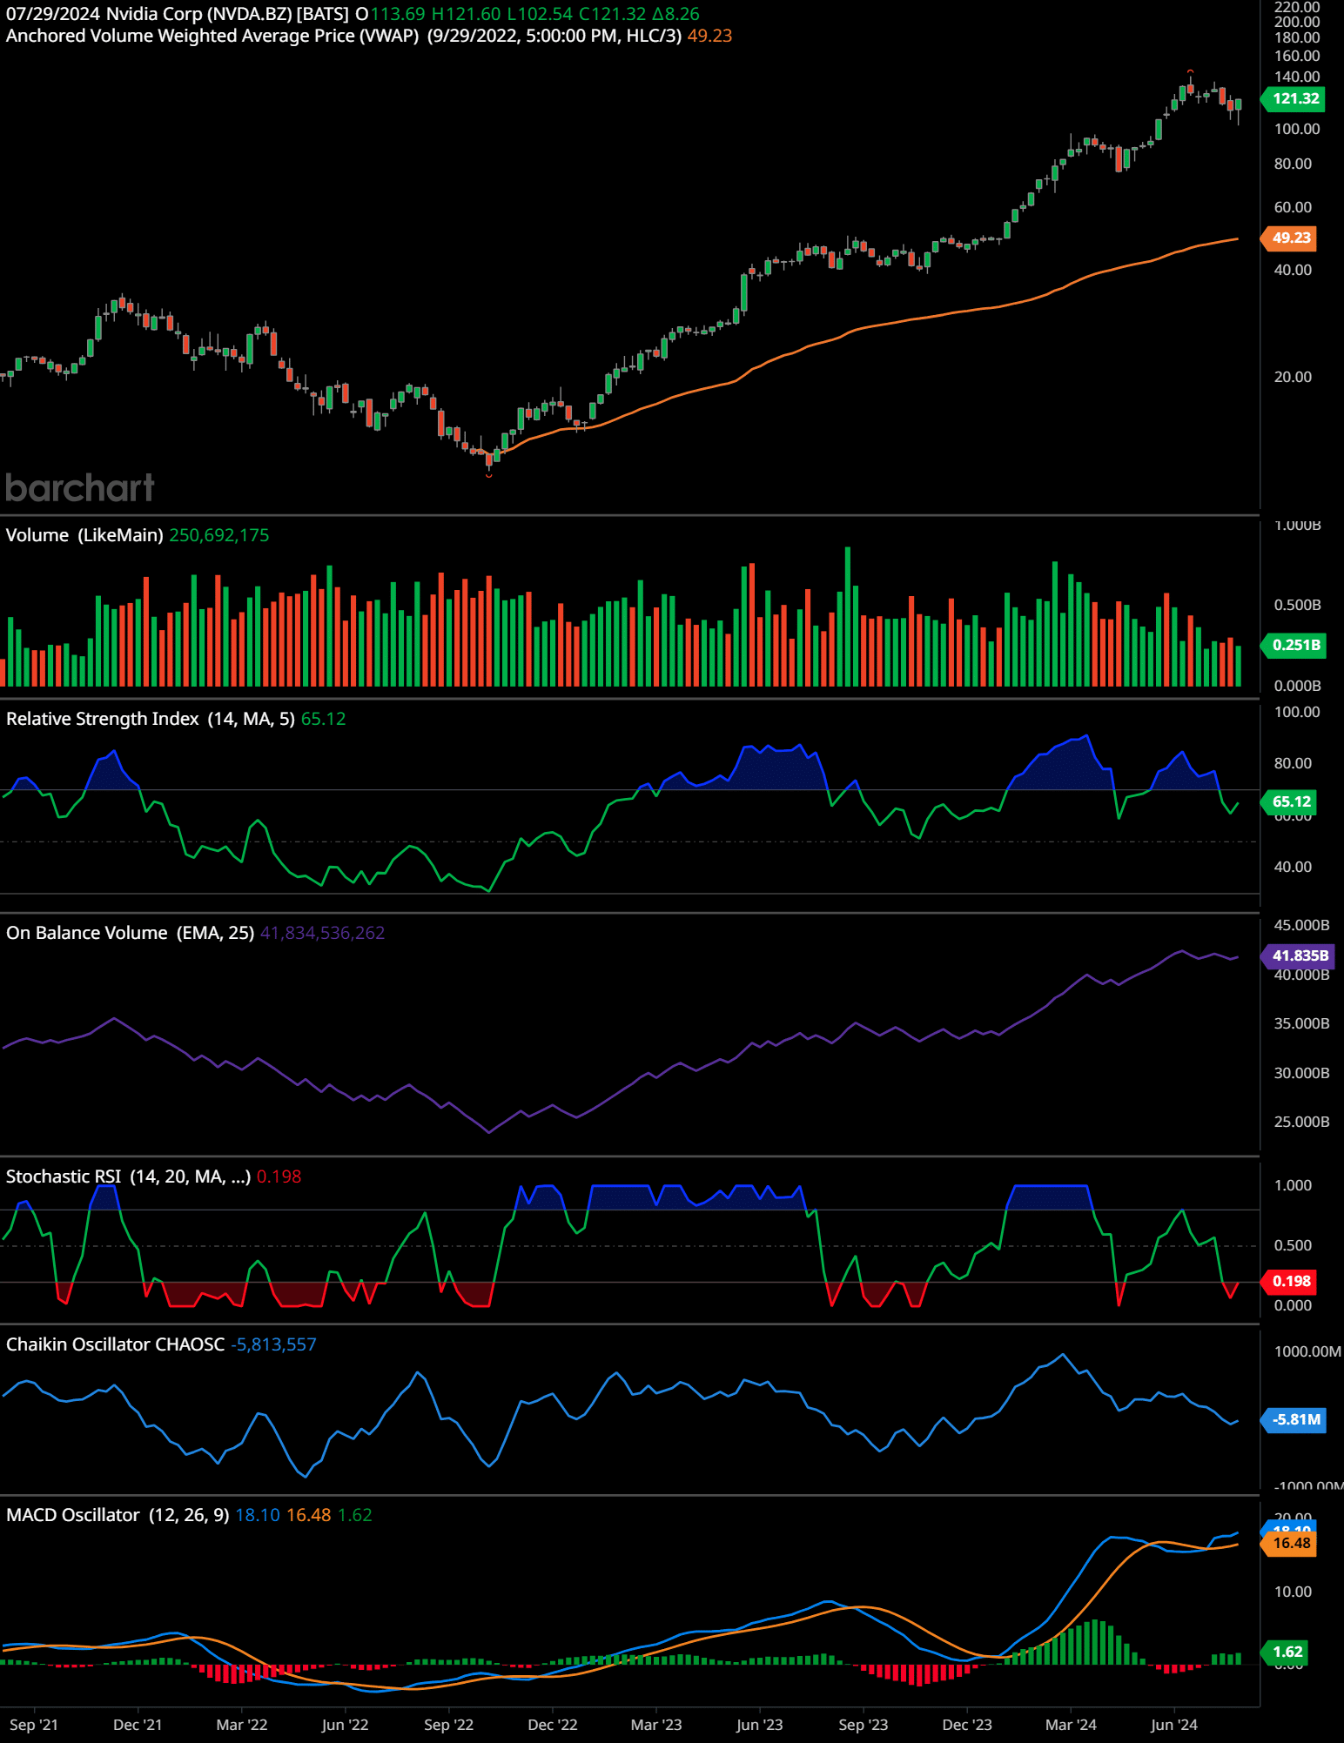Click the 140.00 price axis label
Image resolution: width=1344 pixels, height=1743 pixels.
[1297, 77]
